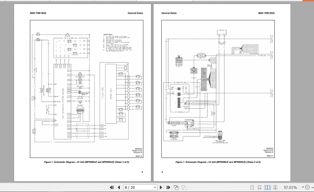Select continuous facing view
Screen dimensions: 314x192
point(275,187)
